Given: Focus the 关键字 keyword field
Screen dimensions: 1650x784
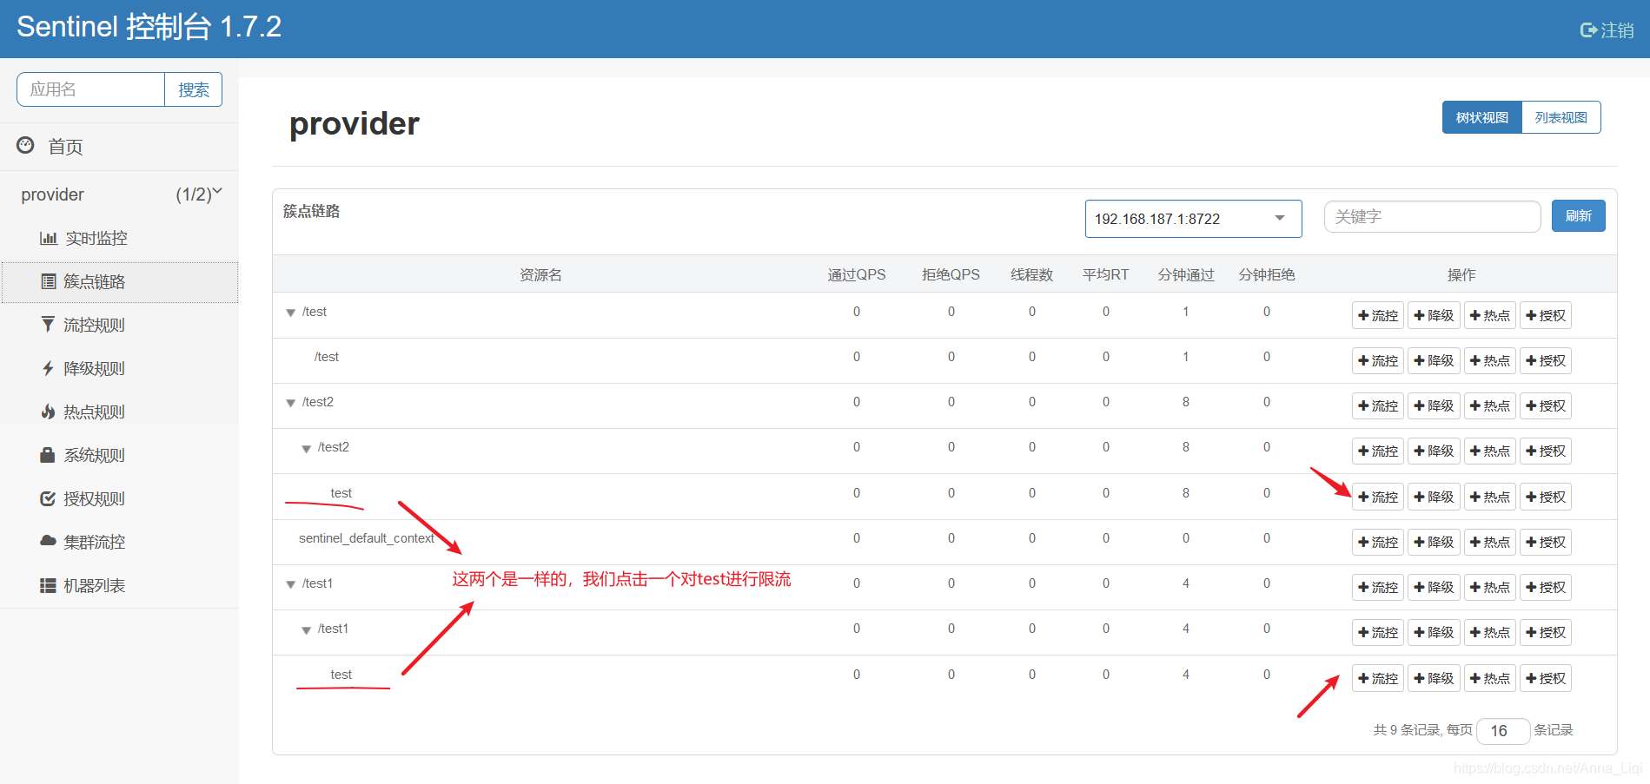Looking at the screenshot, I should point(1432,216).
